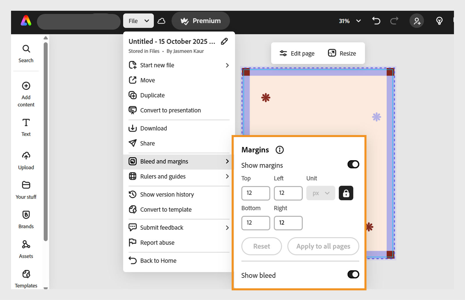Open the Search panel
Screen dimensions: 465x300
(26, 53)
